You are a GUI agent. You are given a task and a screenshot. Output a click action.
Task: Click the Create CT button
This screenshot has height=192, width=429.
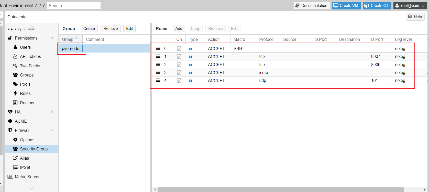tap(377, 6)
